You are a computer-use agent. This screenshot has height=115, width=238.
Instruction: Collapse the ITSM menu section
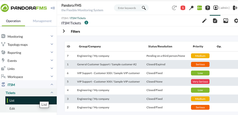(x=52, y=85)
